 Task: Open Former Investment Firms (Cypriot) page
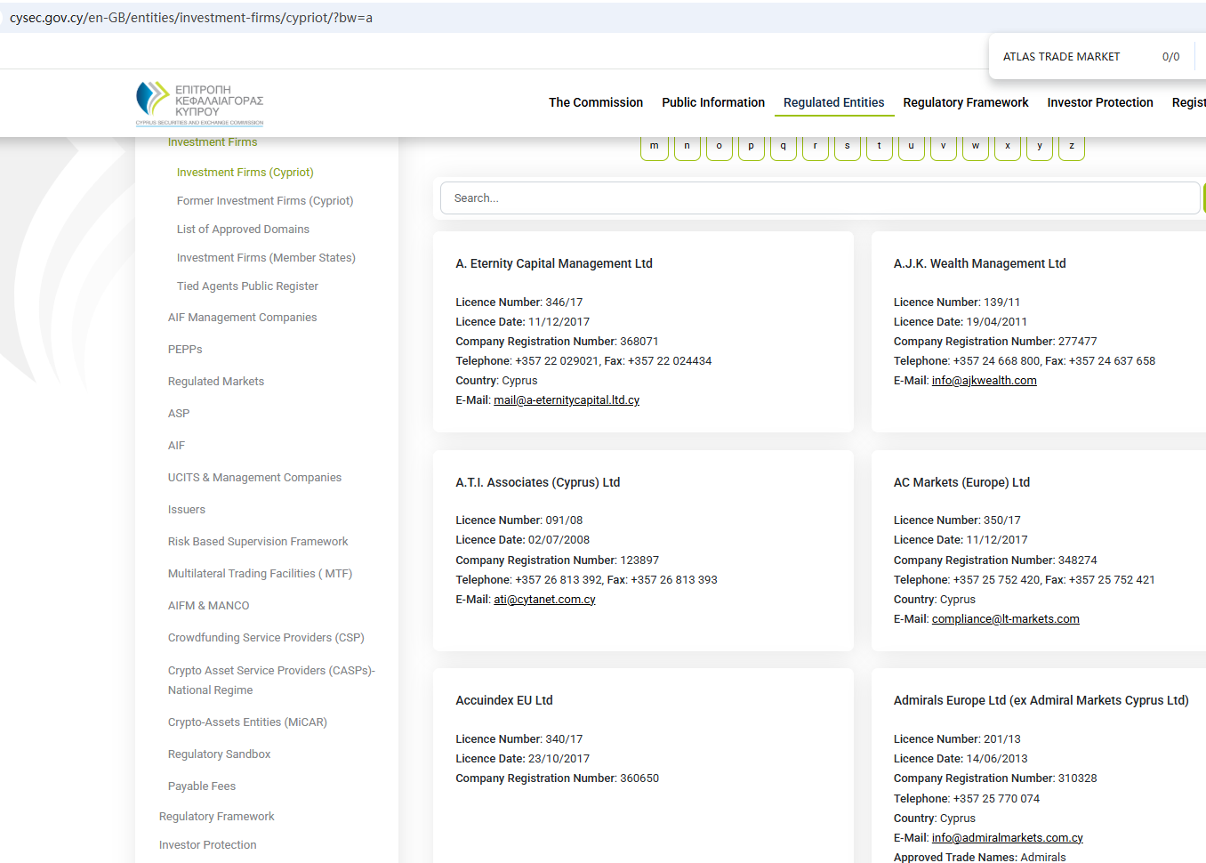264,201
